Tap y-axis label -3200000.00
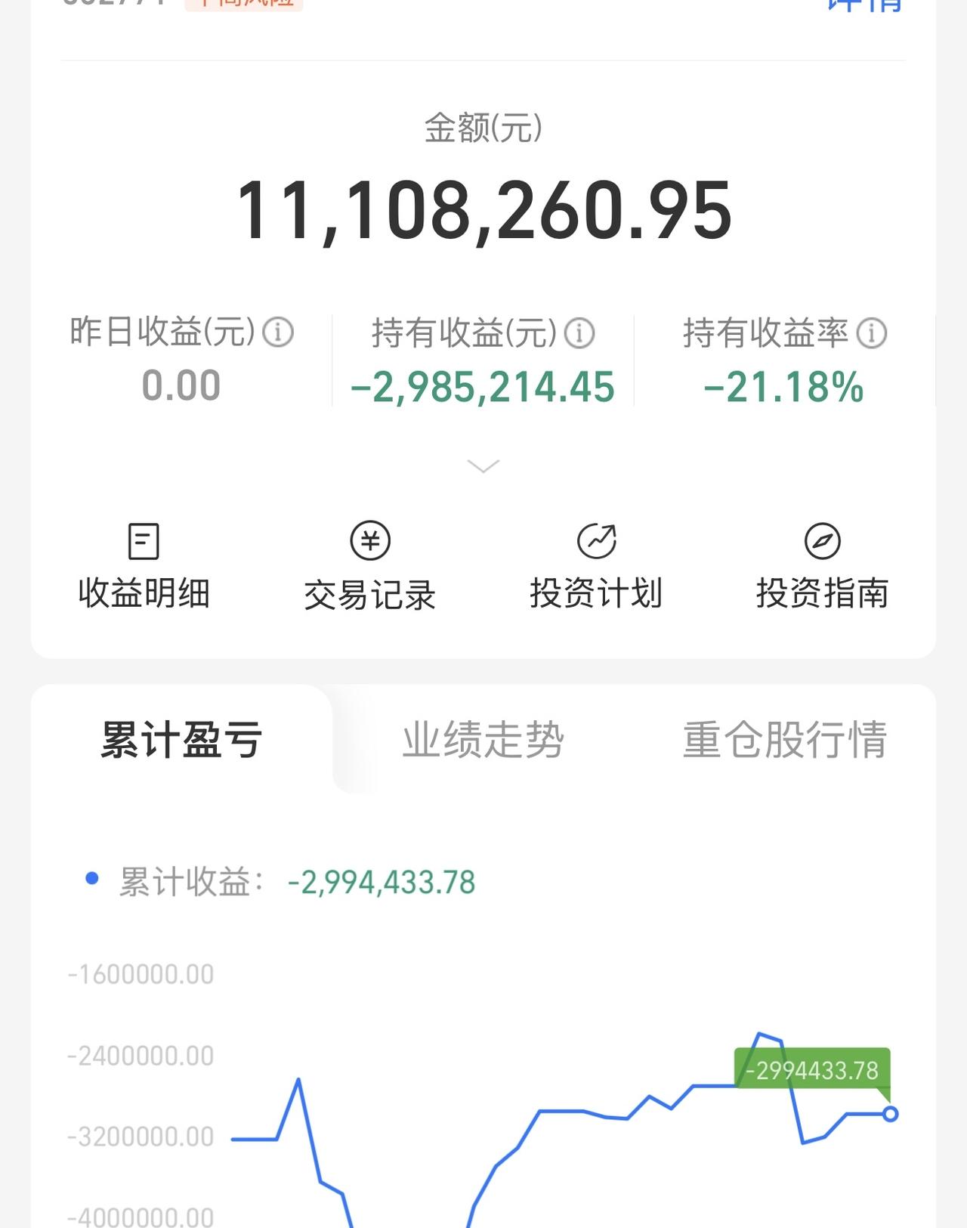The image size is (967, 1228). coord(141,1137)
